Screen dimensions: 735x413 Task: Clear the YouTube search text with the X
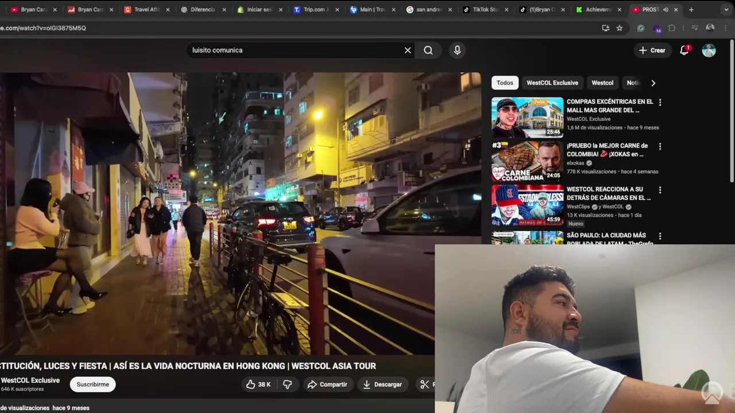click(x=408, y=50)
